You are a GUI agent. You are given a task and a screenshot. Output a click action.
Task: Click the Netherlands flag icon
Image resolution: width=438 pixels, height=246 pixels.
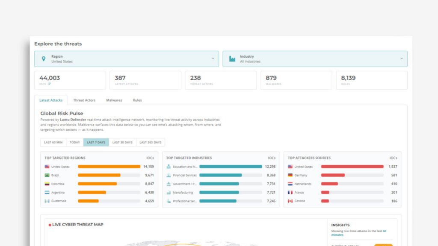click(290, 184)
